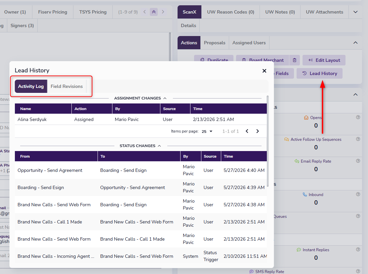
Task: Click the 1-9 of 9 tab counter
Action: click(x=128, y=12)
